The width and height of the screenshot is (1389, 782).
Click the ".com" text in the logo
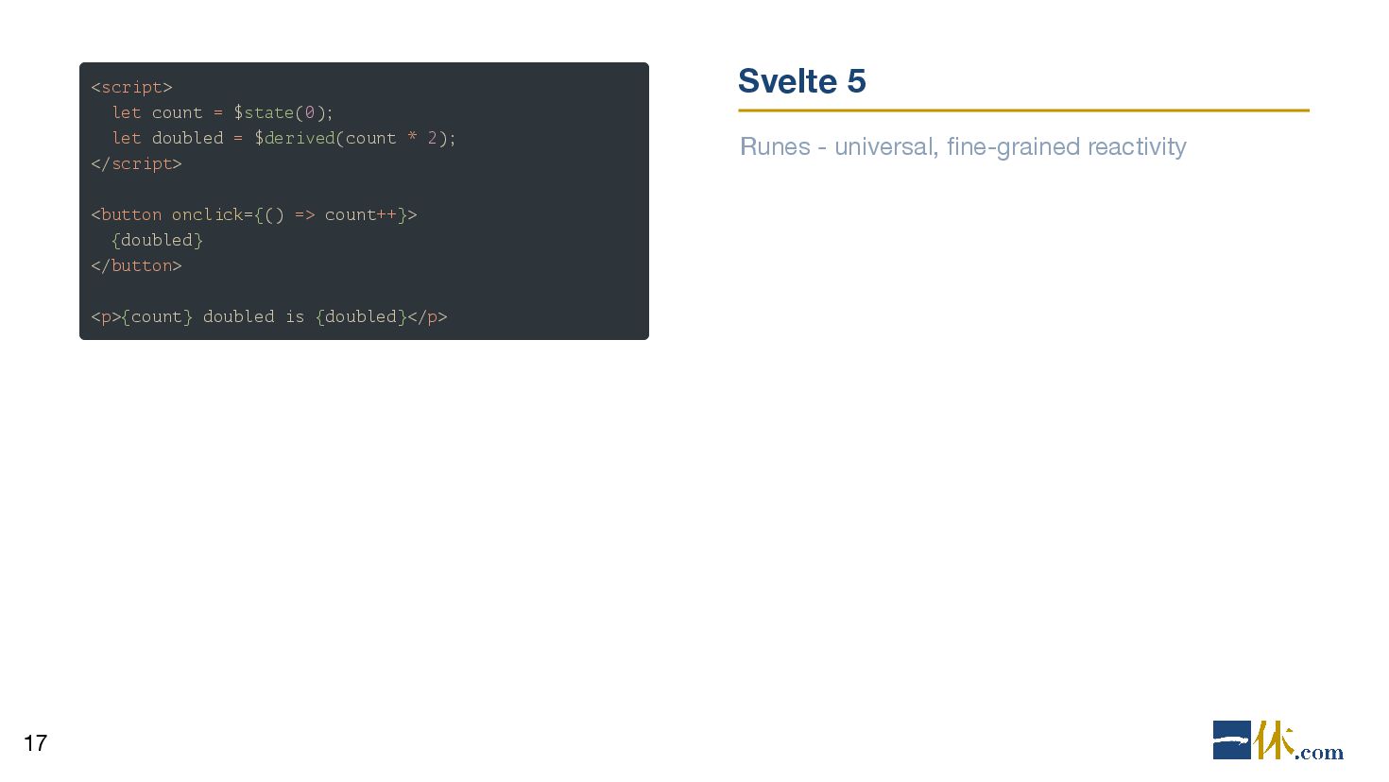tap(1320, 753)
